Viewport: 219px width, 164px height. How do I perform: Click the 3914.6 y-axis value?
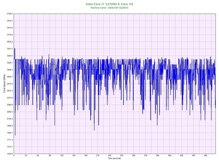pos(10,28)
